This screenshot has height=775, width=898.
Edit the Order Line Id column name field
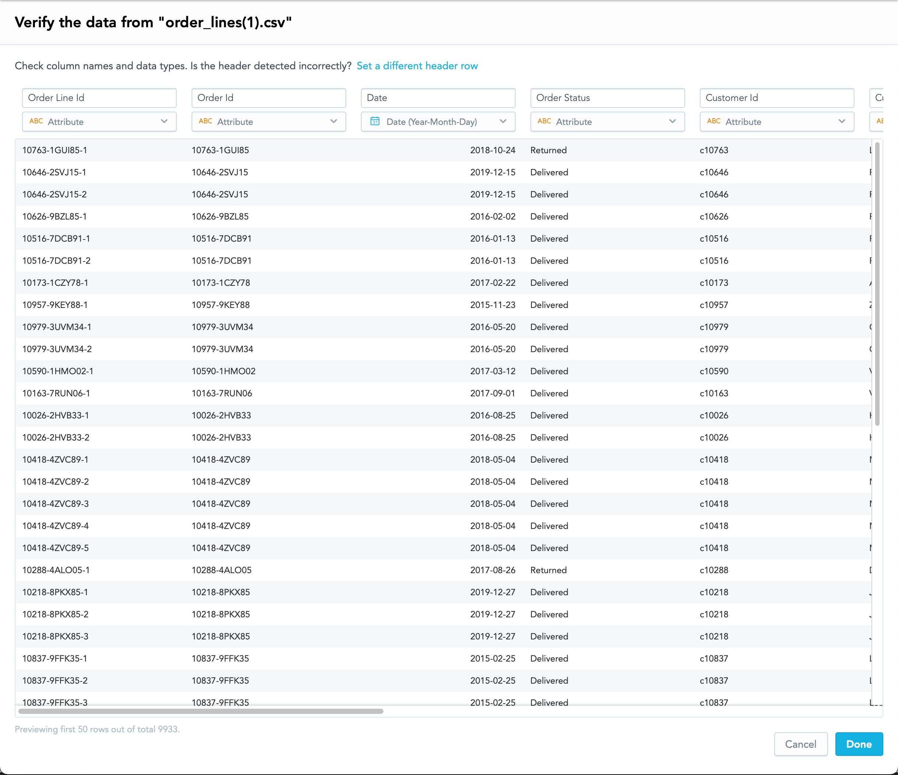coord(99,98)
